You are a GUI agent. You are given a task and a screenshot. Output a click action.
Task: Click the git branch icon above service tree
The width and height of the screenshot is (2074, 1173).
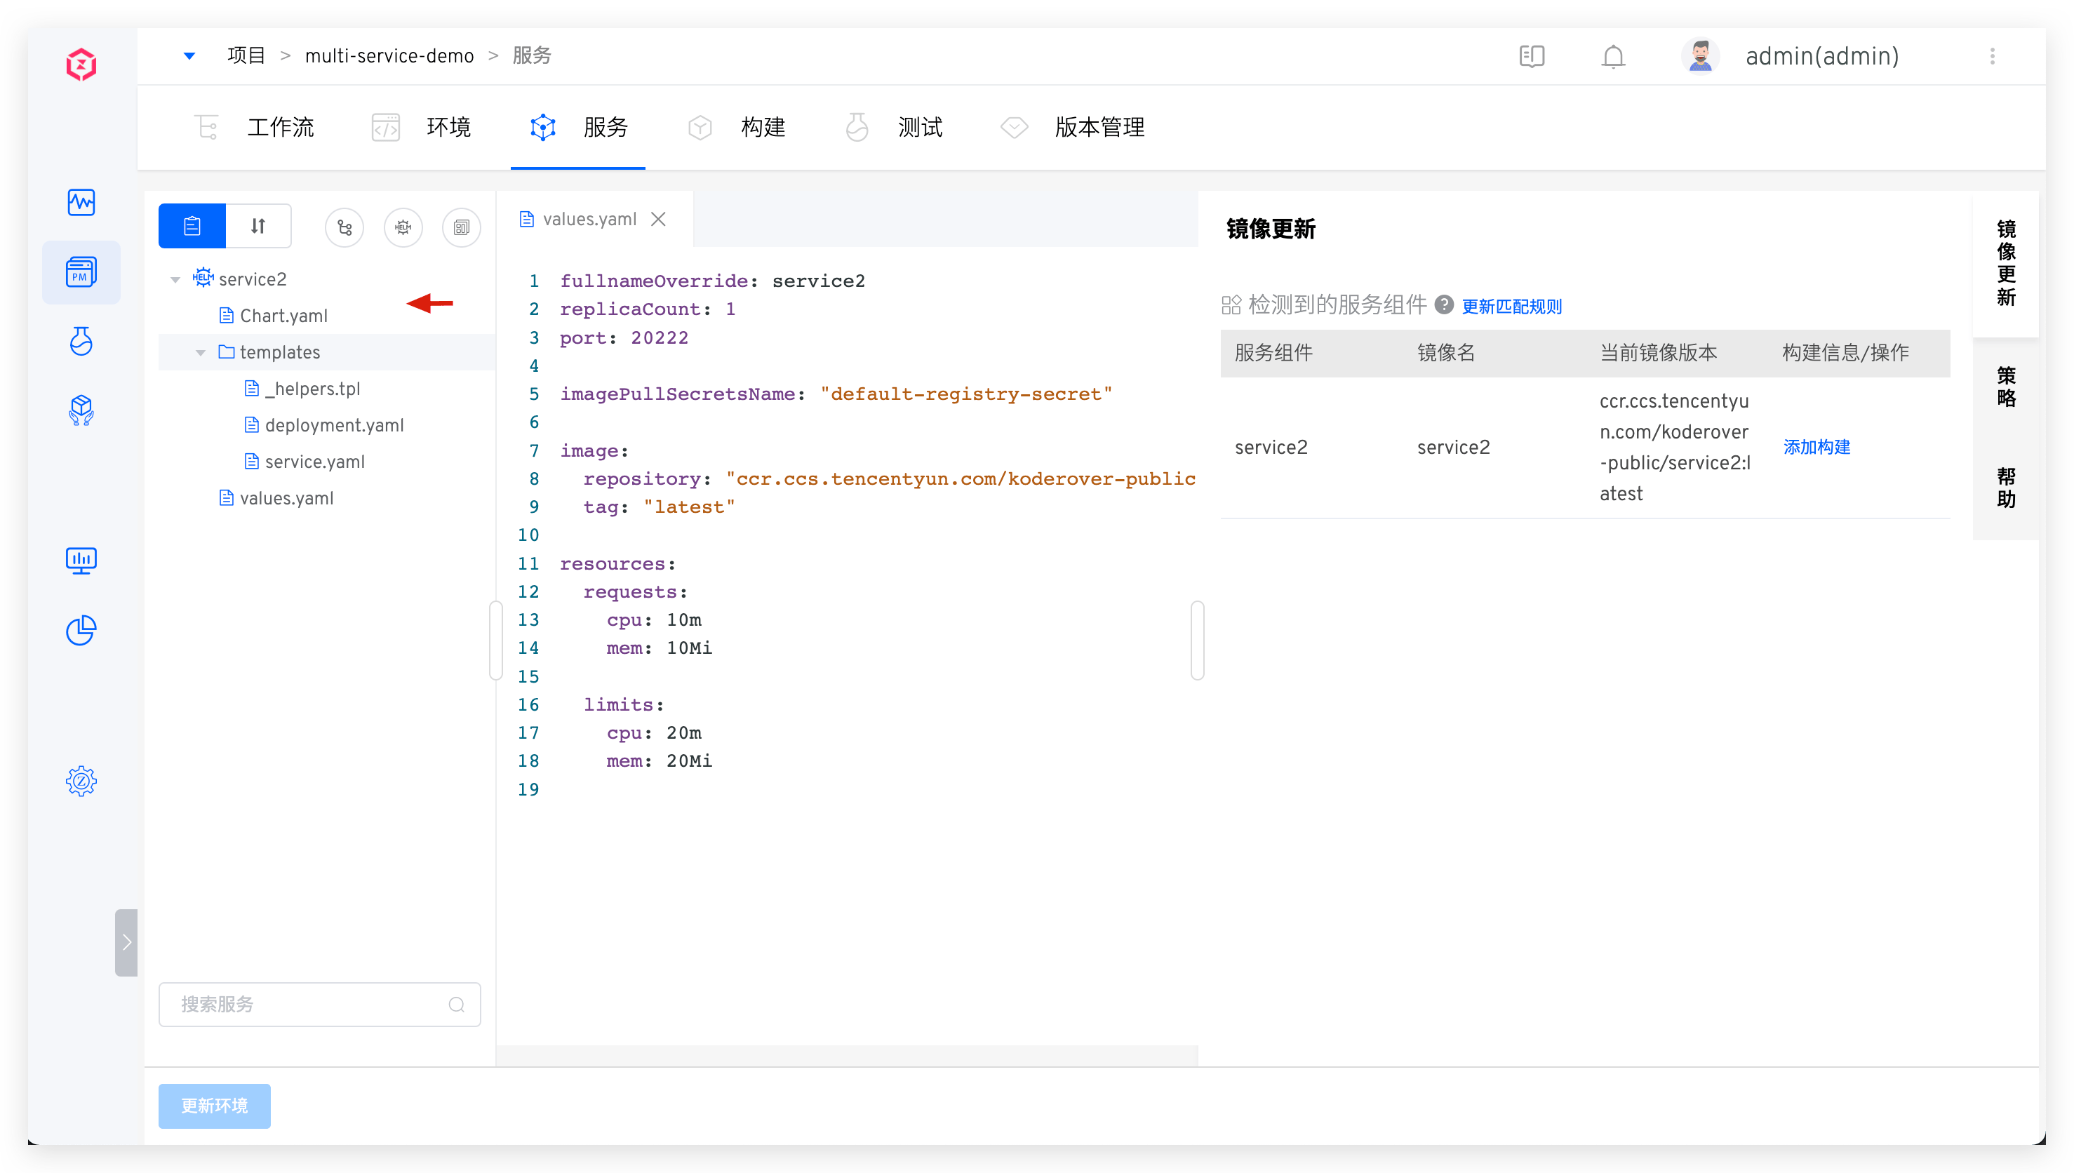(x=344, y=227)
